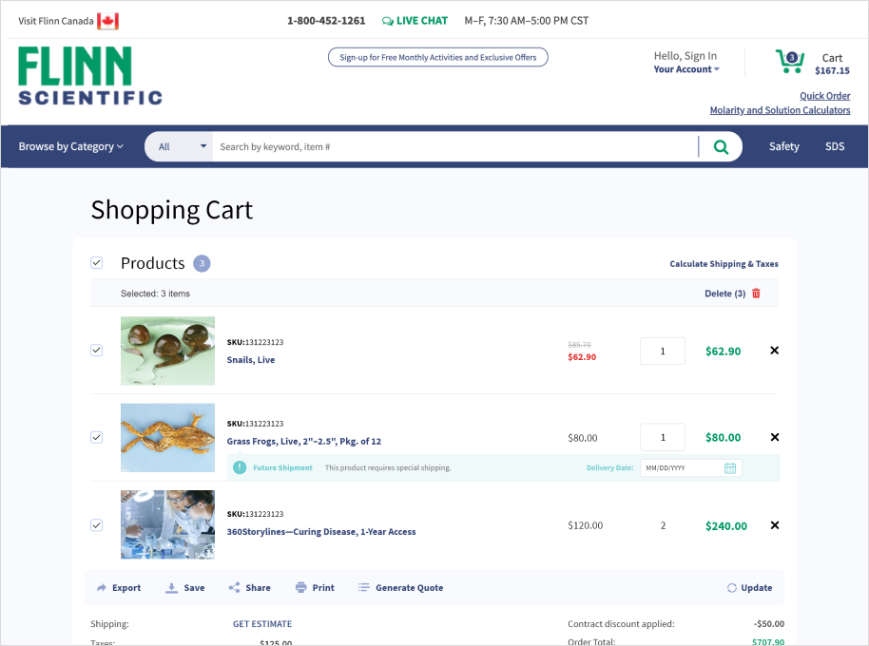
Task: Open the delivery date calendar icon
Action: coord(730,468)
